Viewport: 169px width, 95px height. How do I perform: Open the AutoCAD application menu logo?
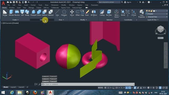click(3, 3)
